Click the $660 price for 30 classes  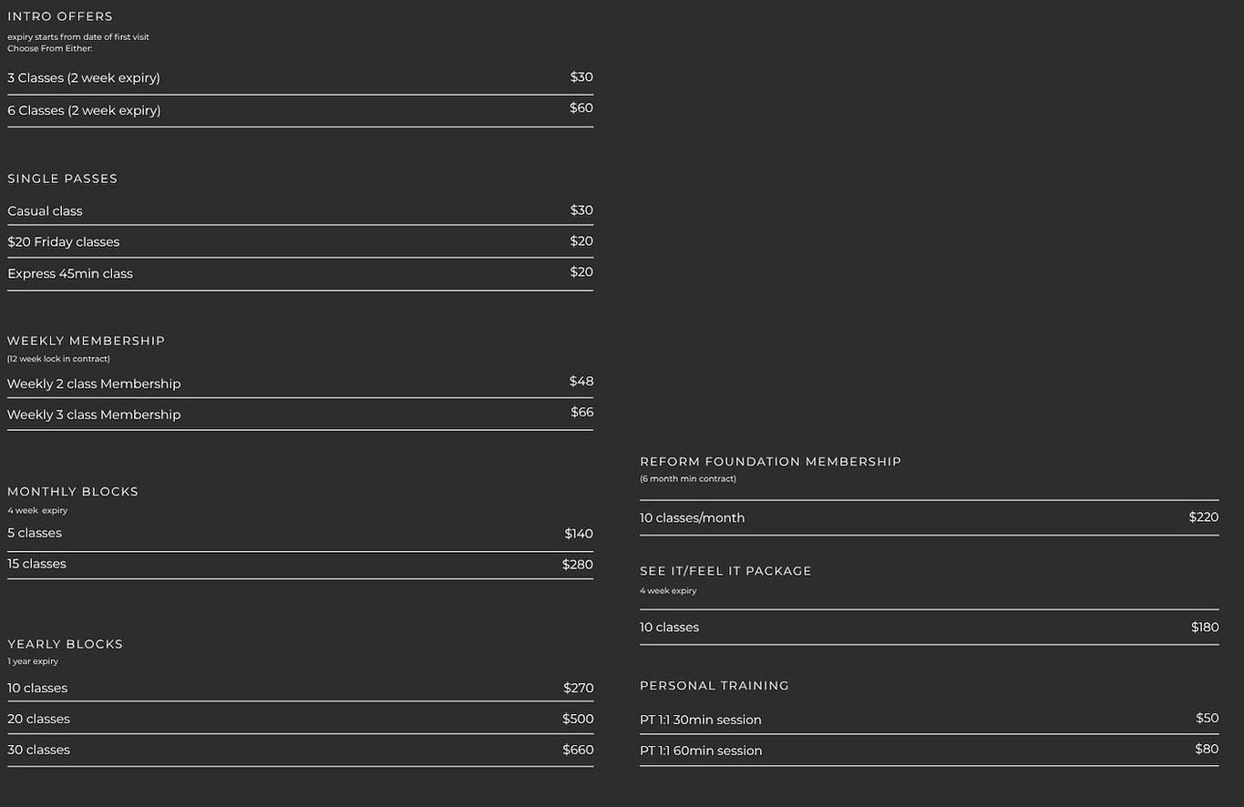click(578, 750)
